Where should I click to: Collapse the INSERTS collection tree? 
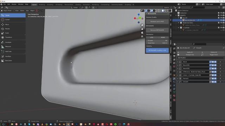tap(176, 15)
